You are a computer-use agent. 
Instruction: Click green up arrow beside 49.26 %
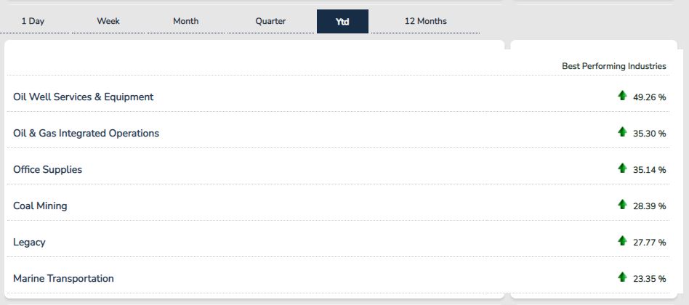(622, 96)
